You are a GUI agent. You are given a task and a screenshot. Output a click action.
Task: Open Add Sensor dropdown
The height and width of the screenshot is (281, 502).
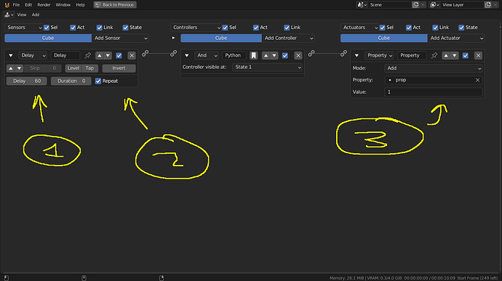click(121, 38)
